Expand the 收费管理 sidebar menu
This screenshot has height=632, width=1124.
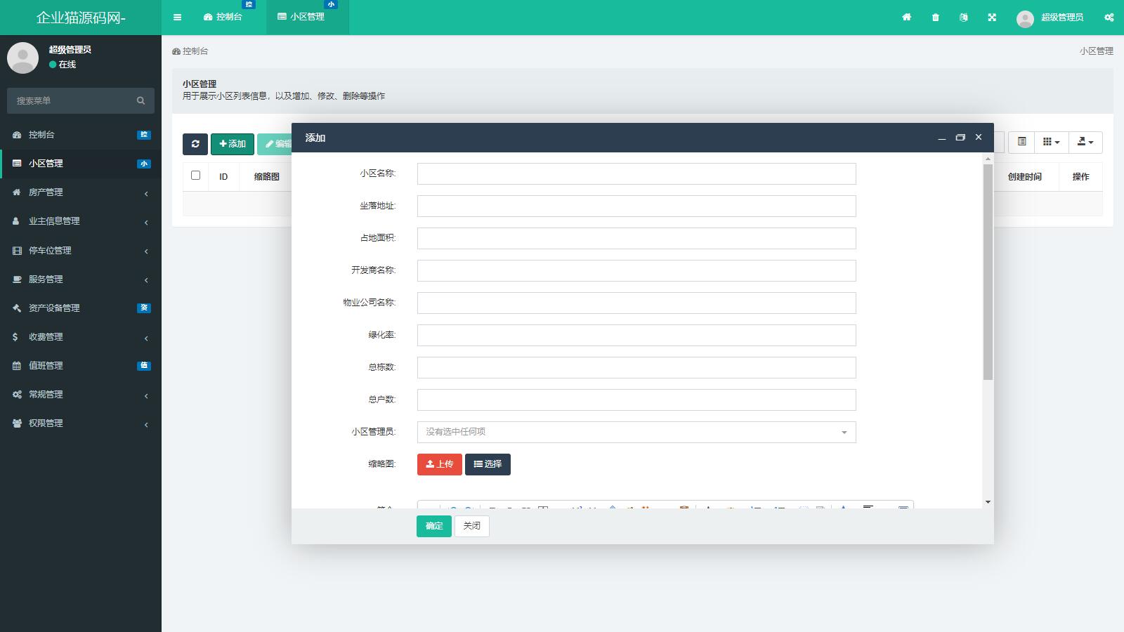81,337
